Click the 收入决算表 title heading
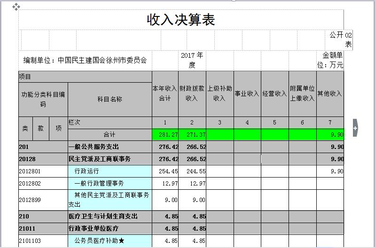 [181, 20]
